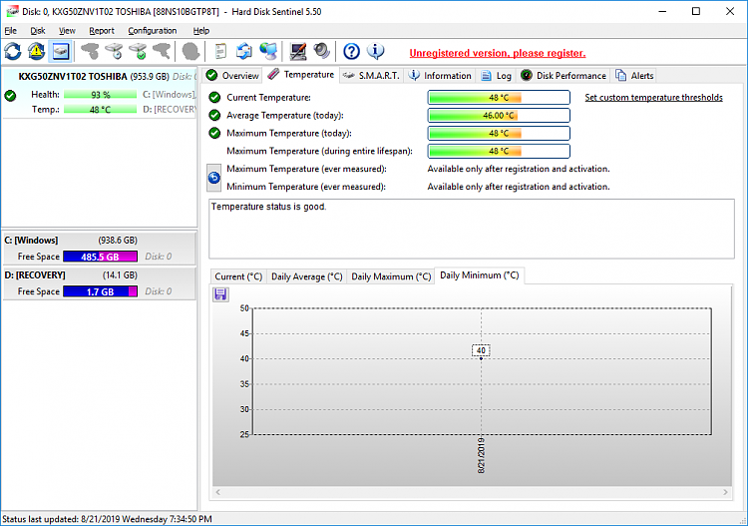Switch to the S.M.A.R.T. tab

pyautogui.click(x=372, y=76)
